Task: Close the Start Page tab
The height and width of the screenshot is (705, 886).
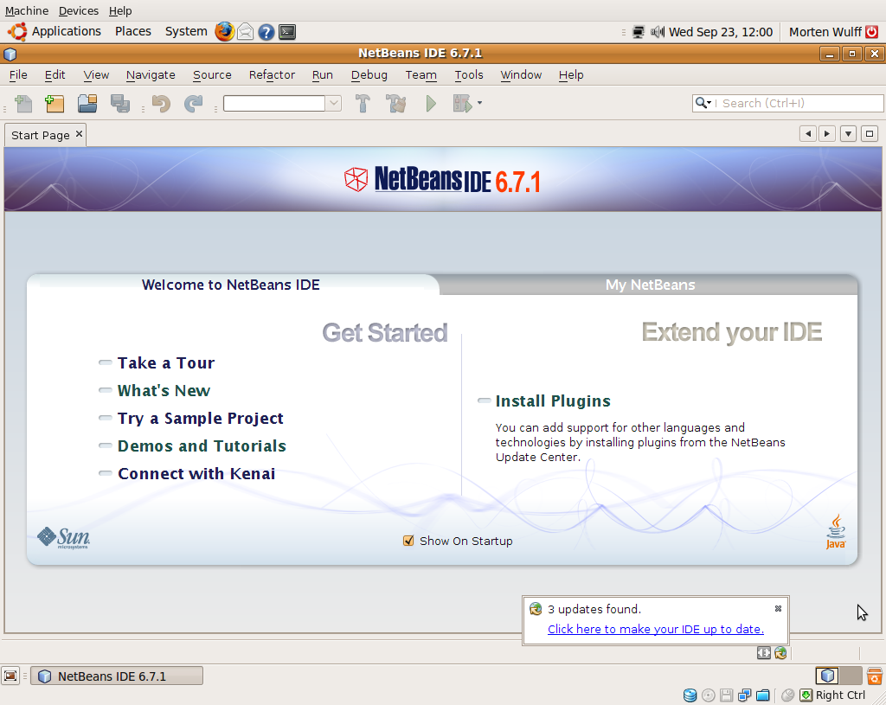Action: (79, 134)
